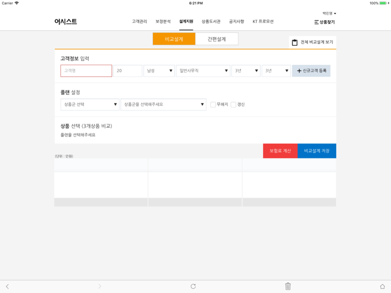This screenshot has width=391, height=293.
Task: Click the 신규고객 등록 button
Action: point(311,71)
